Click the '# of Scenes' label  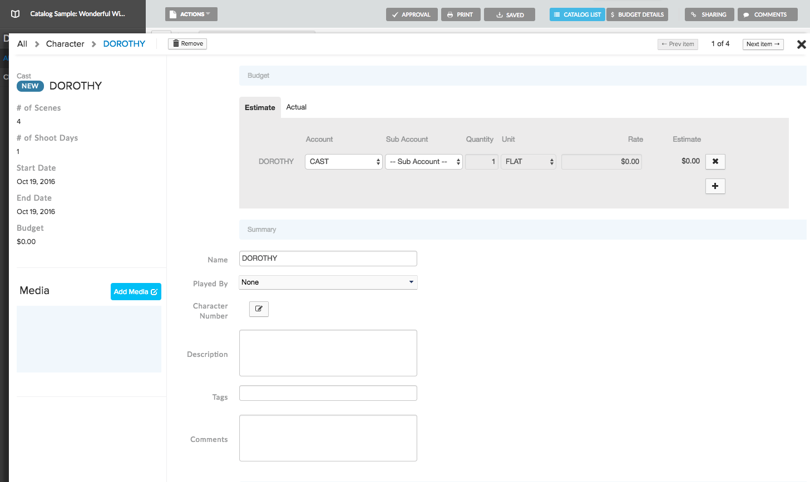tap(39, 108)
